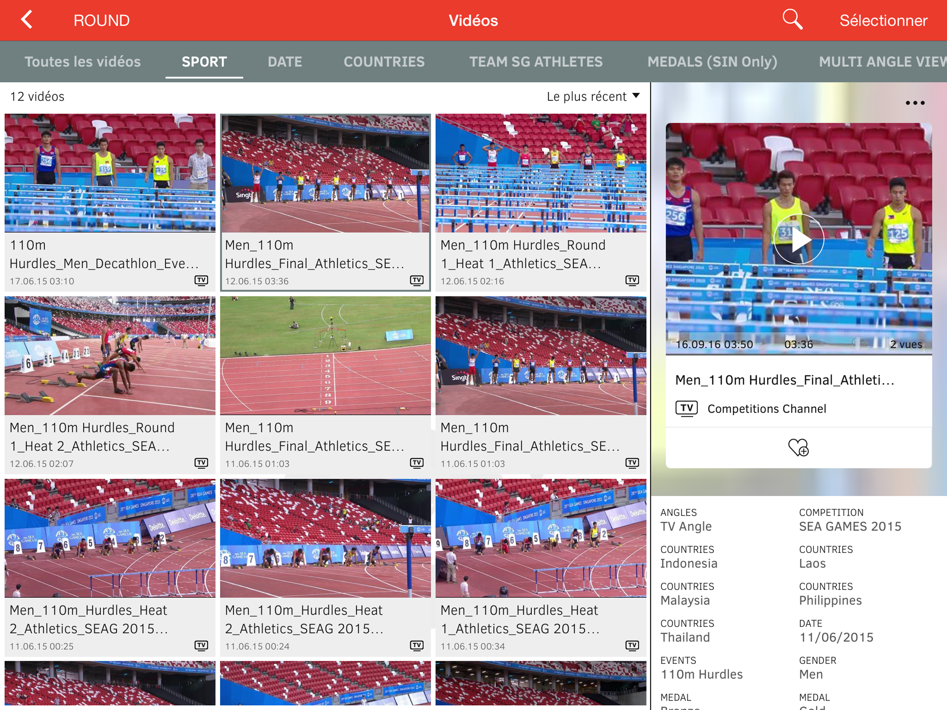This screenshot has height=710, width=947.
Task: Open the Toutes les vidéos tab
Action: tap(82, 62)
